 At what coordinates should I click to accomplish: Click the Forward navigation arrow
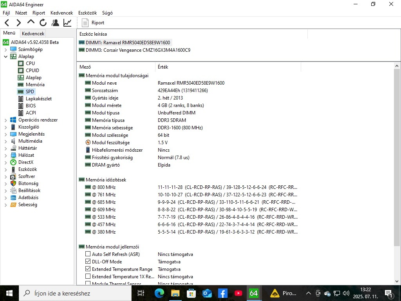point(19,23)
